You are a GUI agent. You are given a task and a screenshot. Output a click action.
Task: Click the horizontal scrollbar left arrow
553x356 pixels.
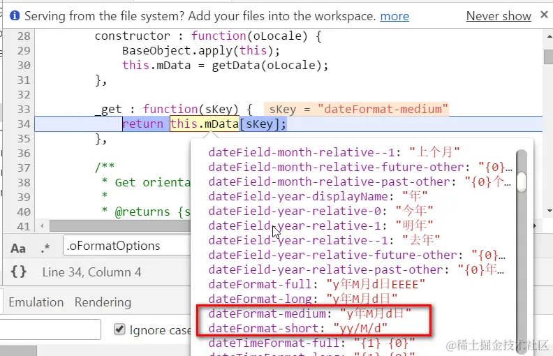click(43, 225)
